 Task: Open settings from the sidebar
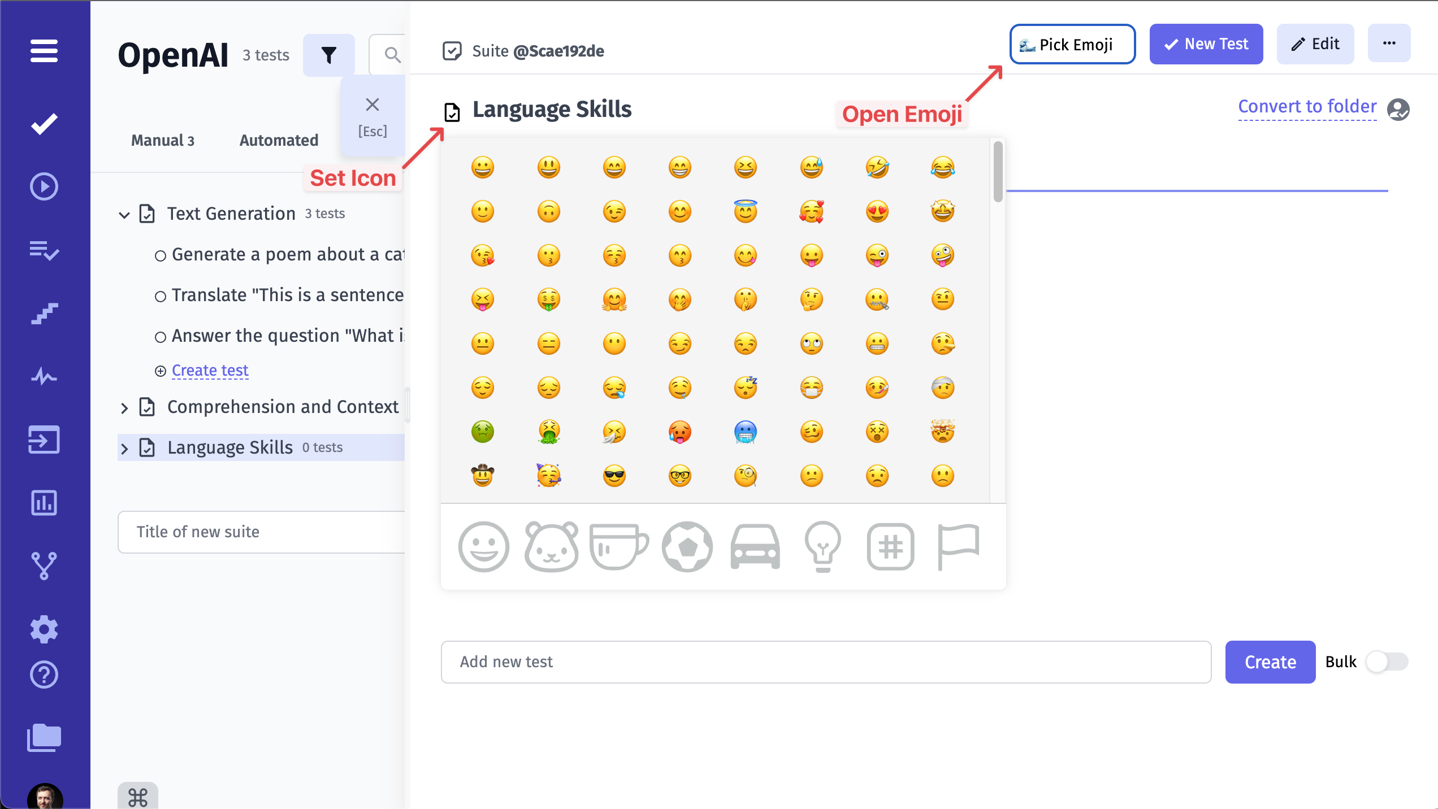pos(44,629)
